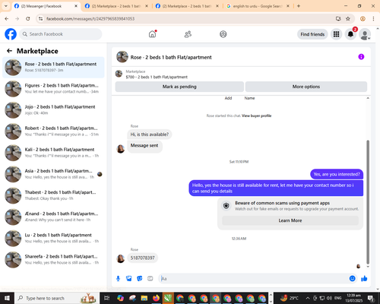Screen dimensions: 380x304
Task: Open the Figures conversation
Action: pyautogui.click(x=53, y=89)
